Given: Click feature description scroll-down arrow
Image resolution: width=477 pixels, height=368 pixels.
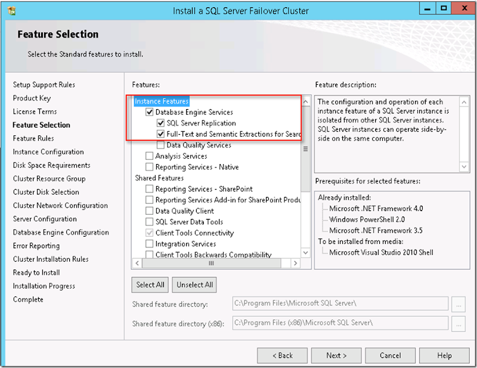Looking at the screenshot, I should coord(464,166).
